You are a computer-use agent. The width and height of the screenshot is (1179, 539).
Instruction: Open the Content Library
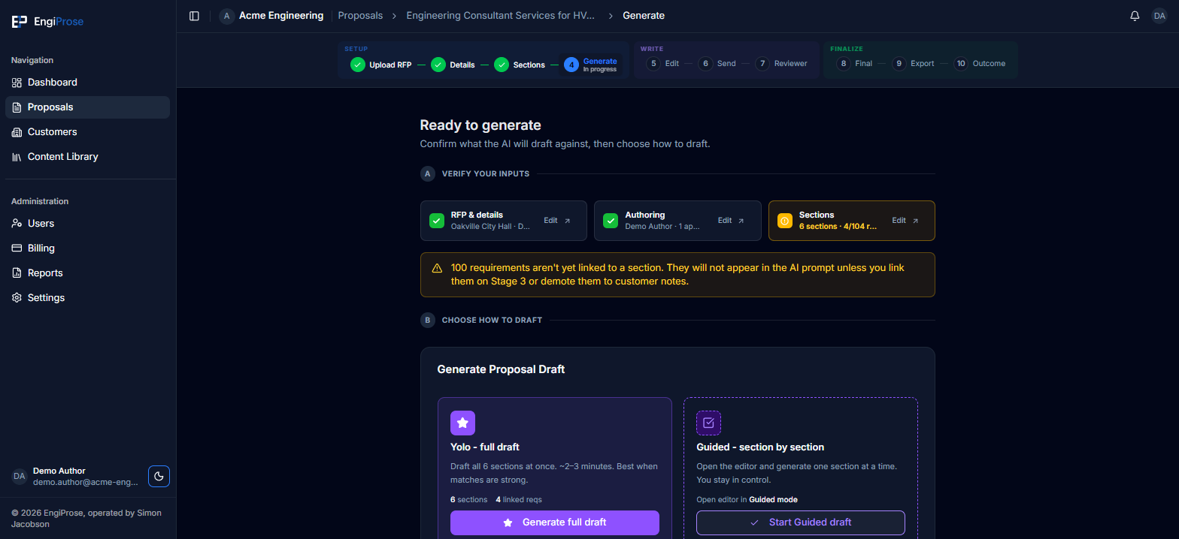[87, 157]
